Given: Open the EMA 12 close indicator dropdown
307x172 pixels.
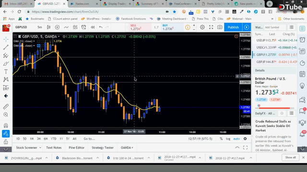Looking at the screenshot, I should coord(34,41).
